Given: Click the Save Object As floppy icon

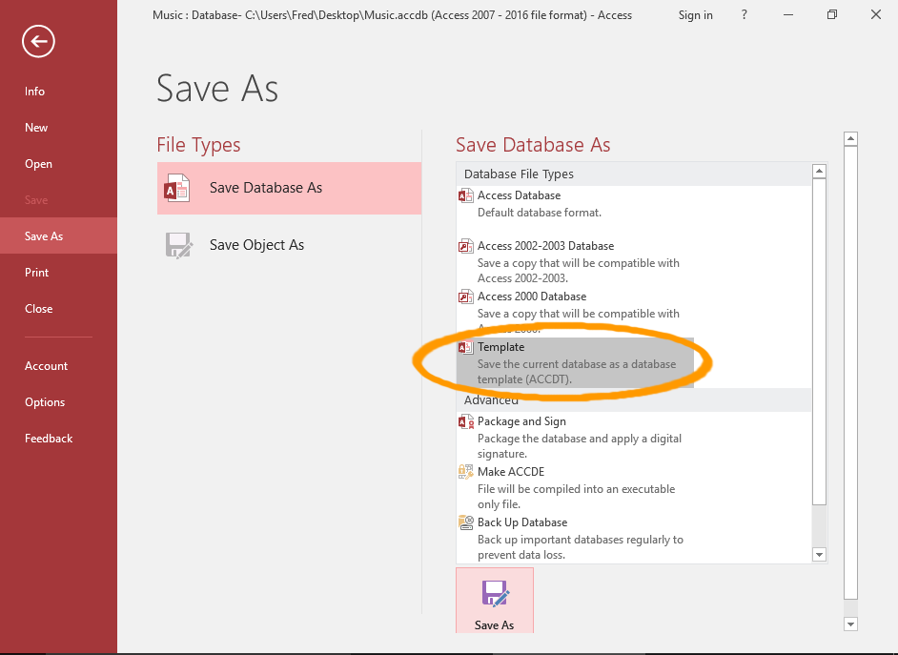Looking at the screenshot, I should click(x=179, y=246).
